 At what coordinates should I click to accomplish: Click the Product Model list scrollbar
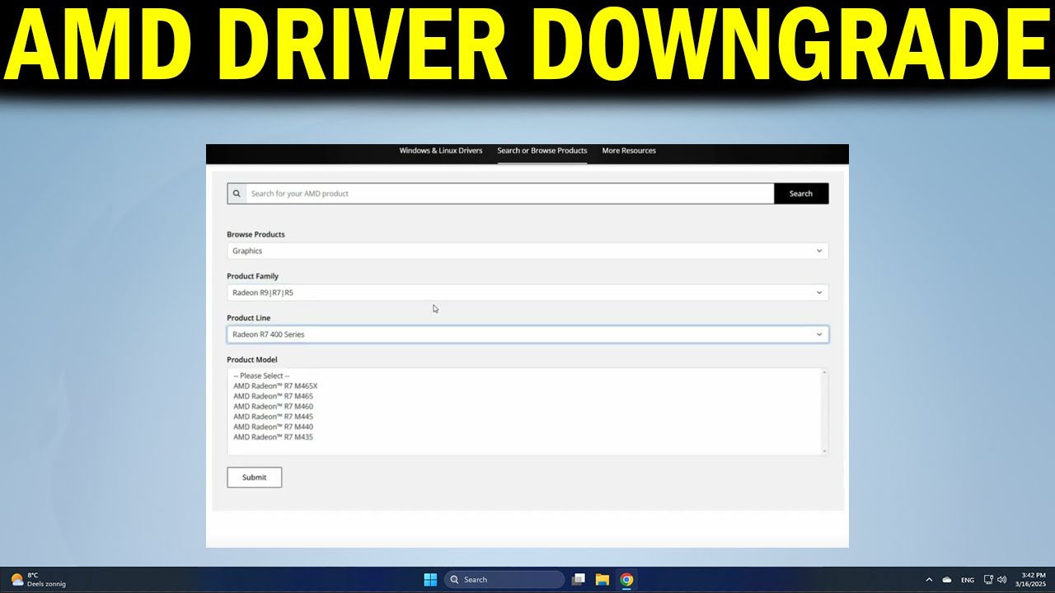[x=824, y=412]
